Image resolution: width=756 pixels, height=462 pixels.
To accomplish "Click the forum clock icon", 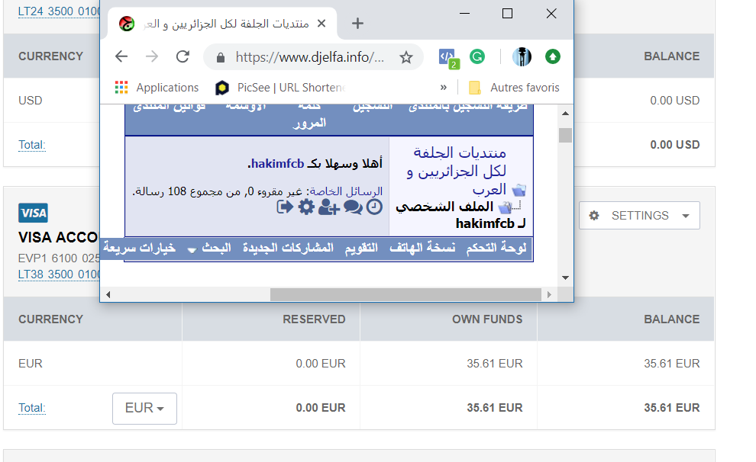I will click(374, 207).
